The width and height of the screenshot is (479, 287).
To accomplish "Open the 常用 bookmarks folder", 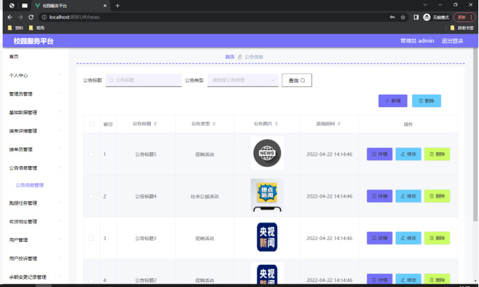I will pos(37,28).
